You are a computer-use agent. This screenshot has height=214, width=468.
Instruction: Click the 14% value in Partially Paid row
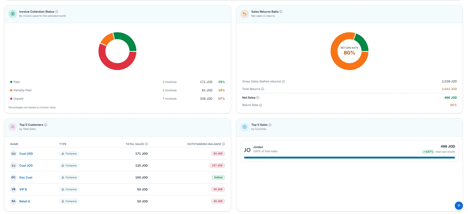click(222, 90)
